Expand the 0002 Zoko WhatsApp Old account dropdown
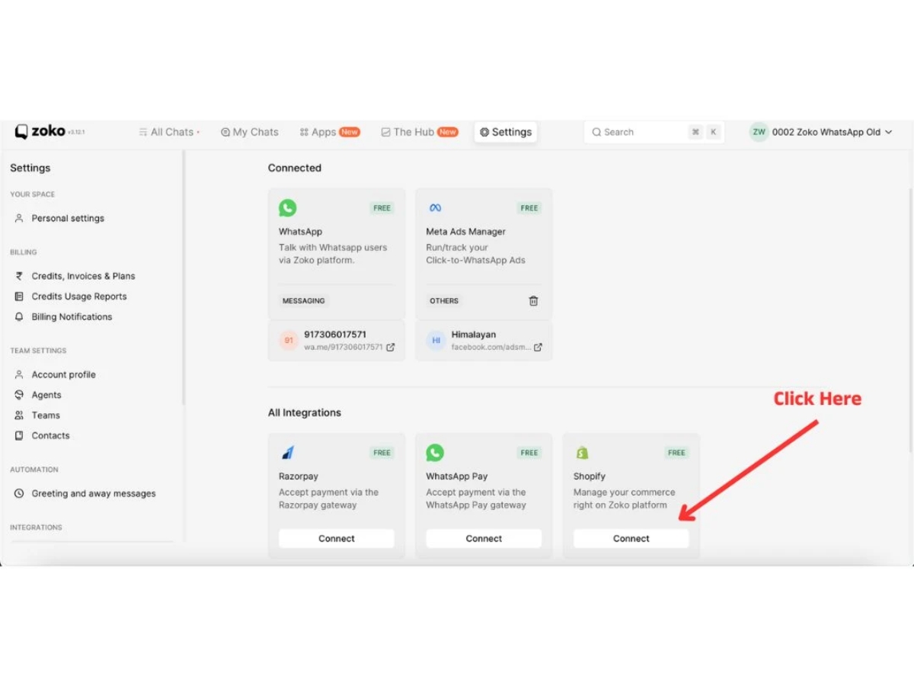This screenshot has width=914, height=686. tap(888, 132)
